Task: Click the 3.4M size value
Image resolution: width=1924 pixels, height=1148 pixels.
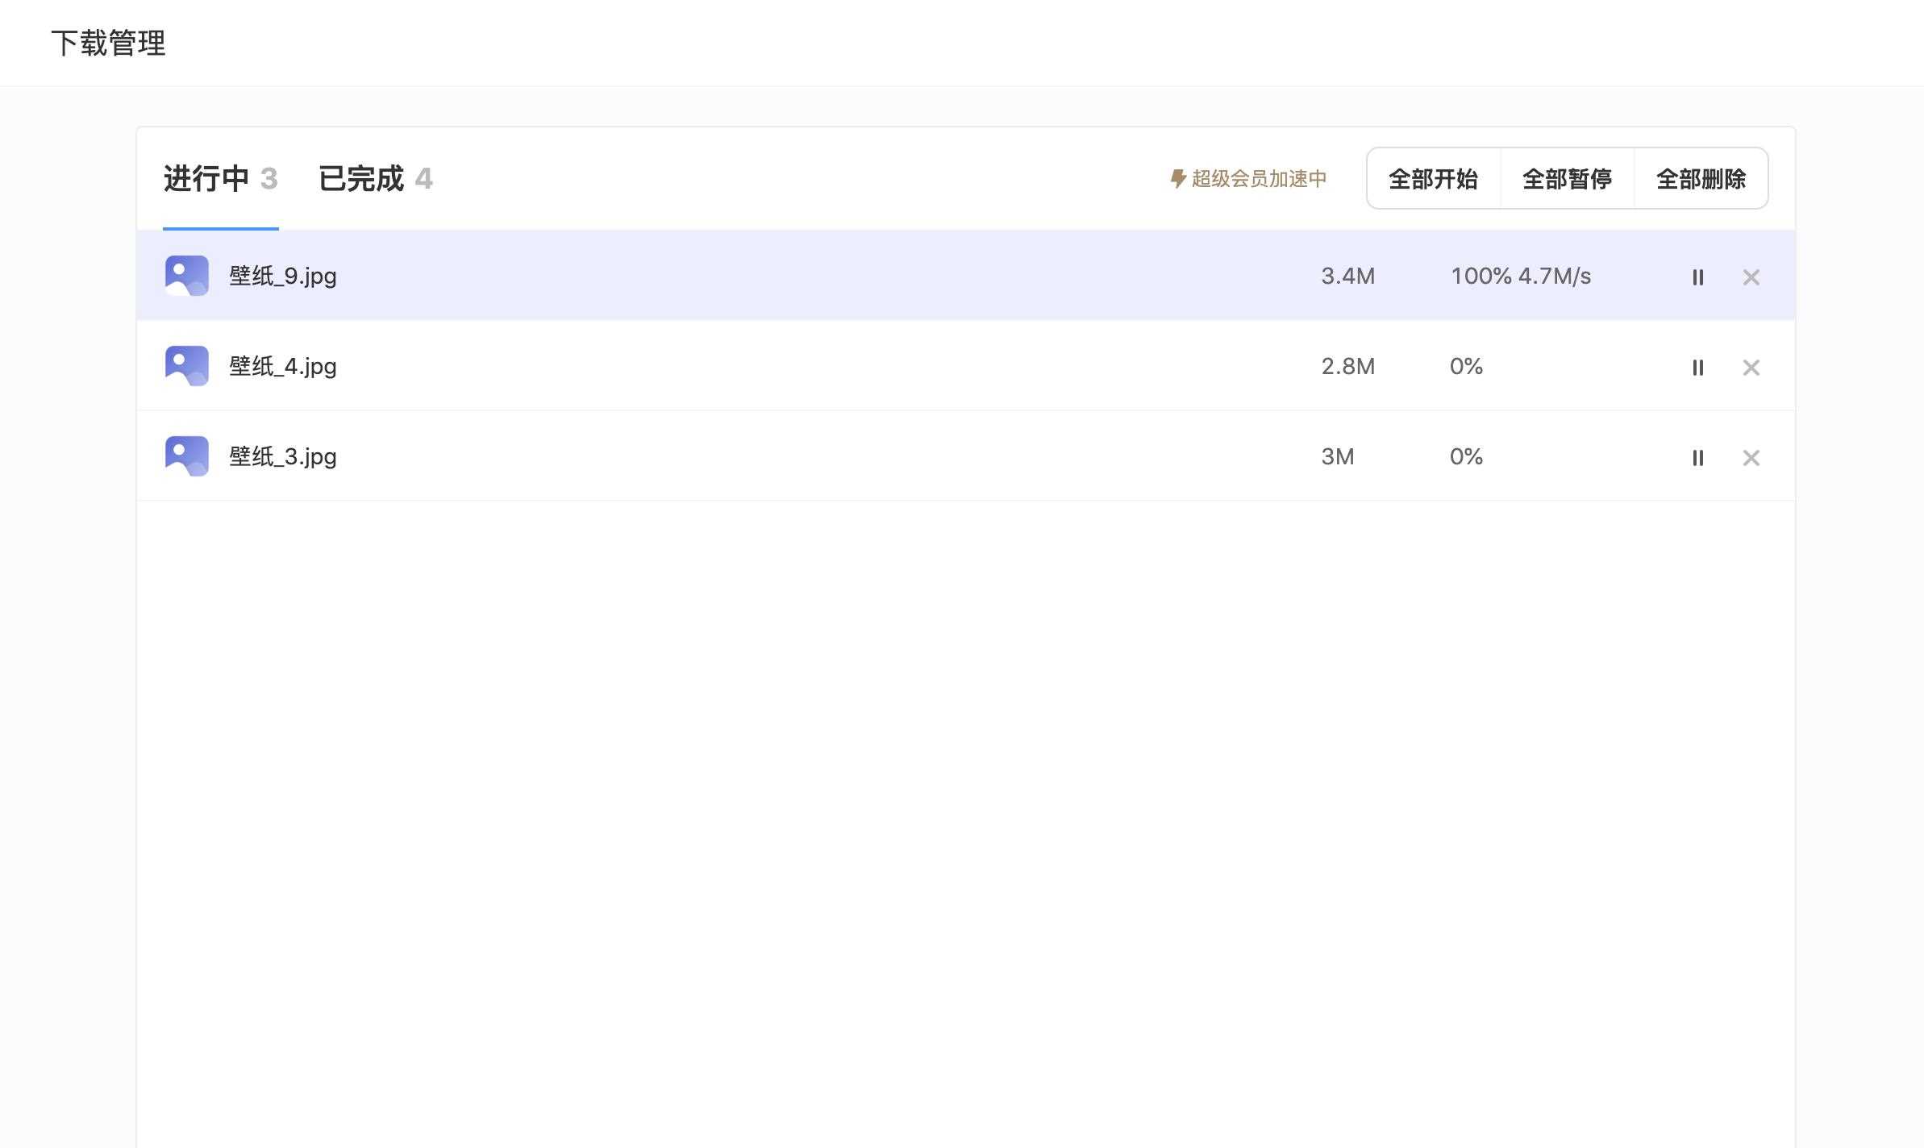Action: (1347, 276)
